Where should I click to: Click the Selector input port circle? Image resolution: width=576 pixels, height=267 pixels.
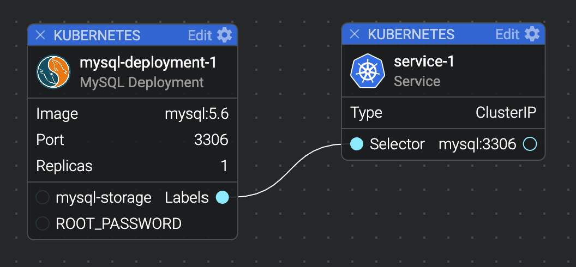356,144
